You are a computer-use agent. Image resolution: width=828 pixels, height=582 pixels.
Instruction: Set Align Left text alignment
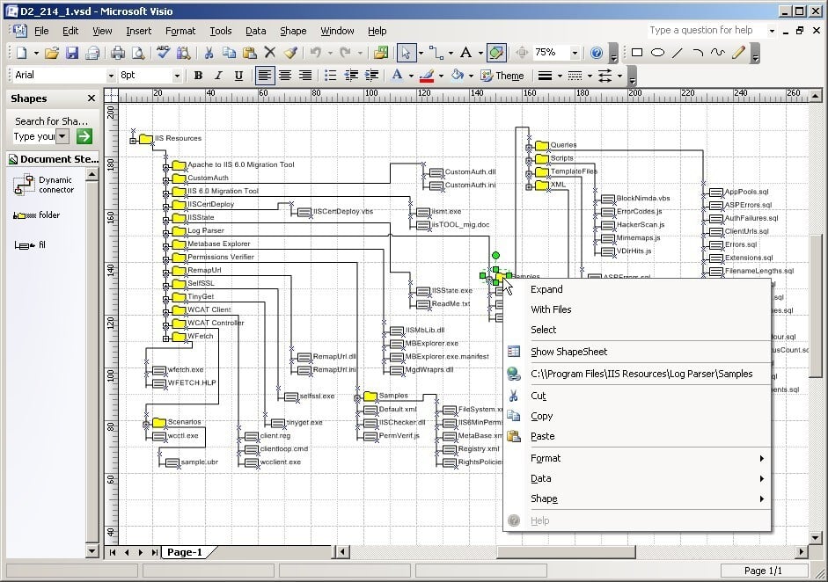(265, 76)
